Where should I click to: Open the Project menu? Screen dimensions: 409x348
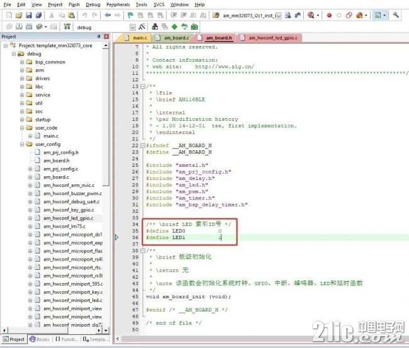tap(55, 4)
